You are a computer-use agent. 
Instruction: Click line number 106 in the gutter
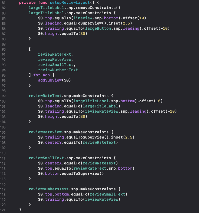point(3,132)
